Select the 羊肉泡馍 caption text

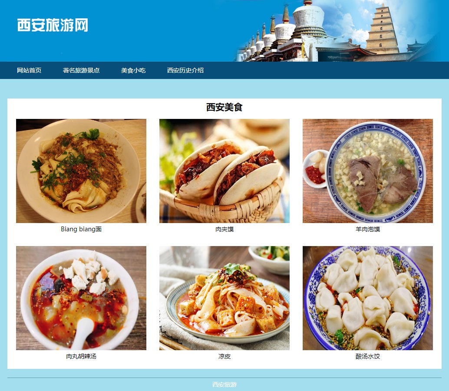coord(368,229)
